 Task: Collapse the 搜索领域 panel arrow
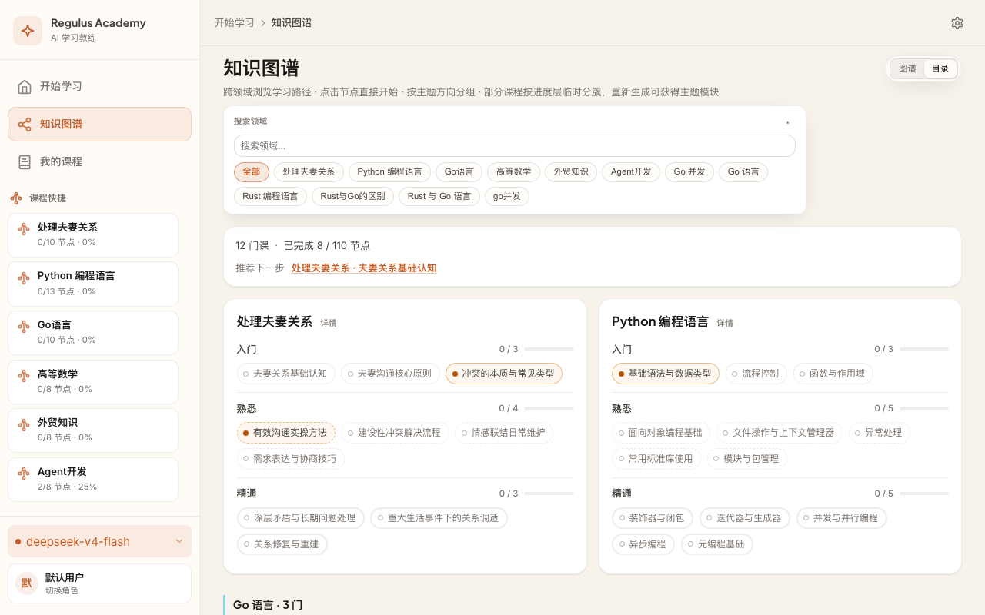pos(787,121)
